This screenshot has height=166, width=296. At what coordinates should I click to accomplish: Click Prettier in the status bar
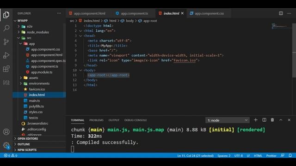tap(271, 156)
